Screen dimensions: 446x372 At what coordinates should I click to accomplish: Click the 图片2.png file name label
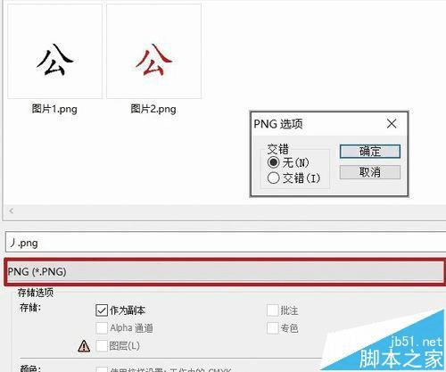(153, 109)
